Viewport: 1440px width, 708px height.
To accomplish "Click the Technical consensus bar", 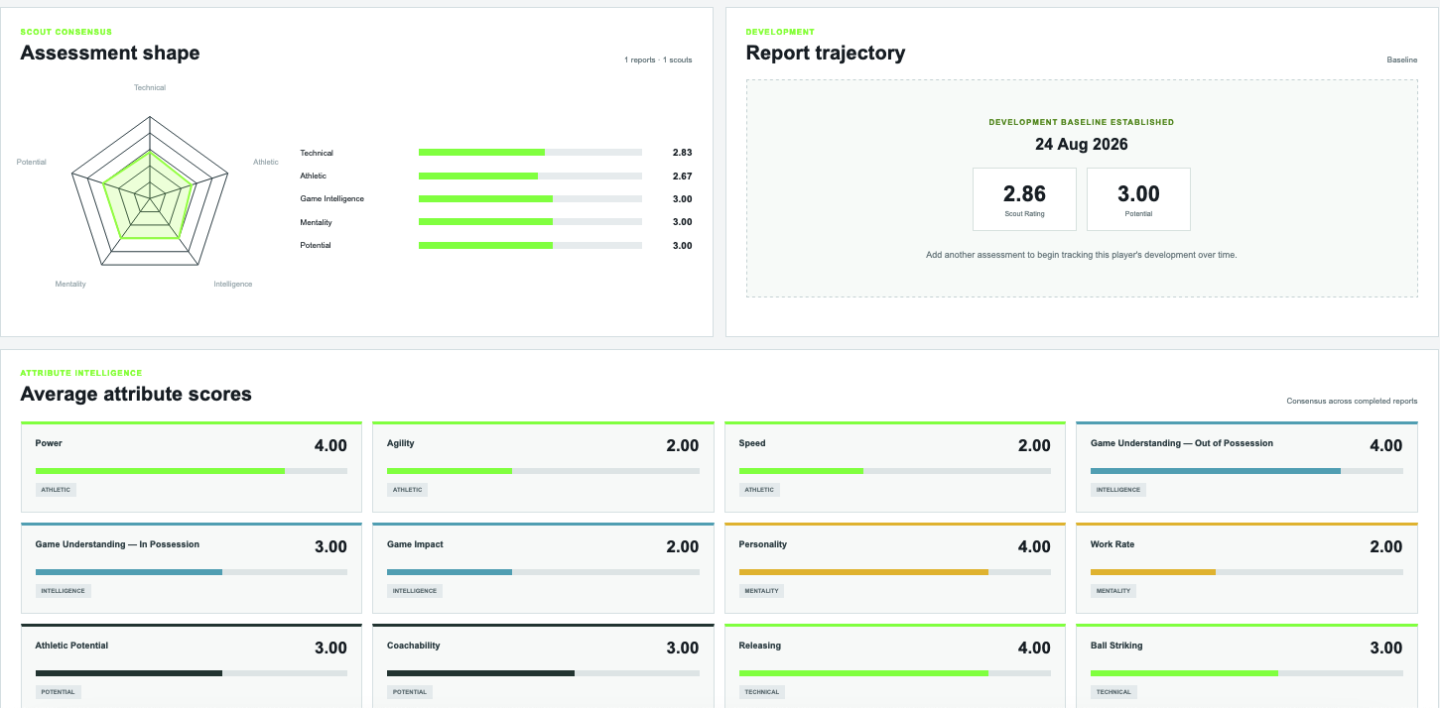I will pos(530,153).
